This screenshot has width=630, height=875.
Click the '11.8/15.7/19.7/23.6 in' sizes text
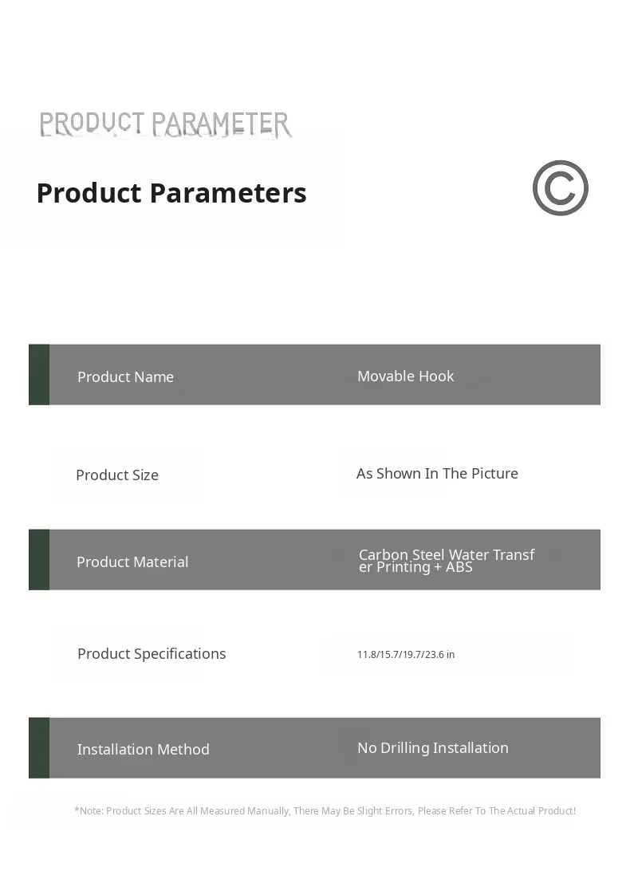[x=406, y=655]
